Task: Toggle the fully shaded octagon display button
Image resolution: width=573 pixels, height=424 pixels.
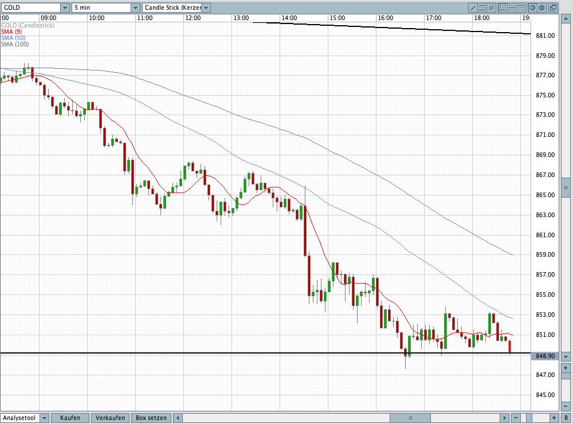Action: [x=542, y=7]
